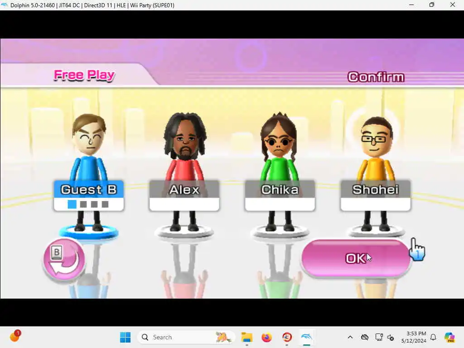Open the notification bell

click(433, 337)
